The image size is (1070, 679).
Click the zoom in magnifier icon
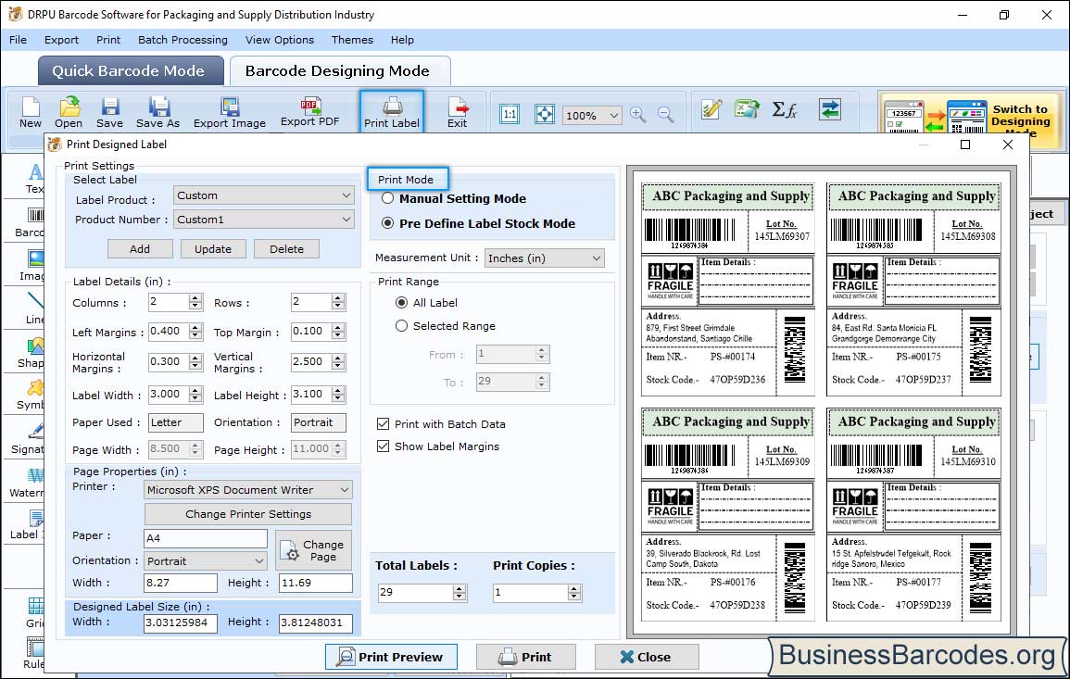pos(638,114)
